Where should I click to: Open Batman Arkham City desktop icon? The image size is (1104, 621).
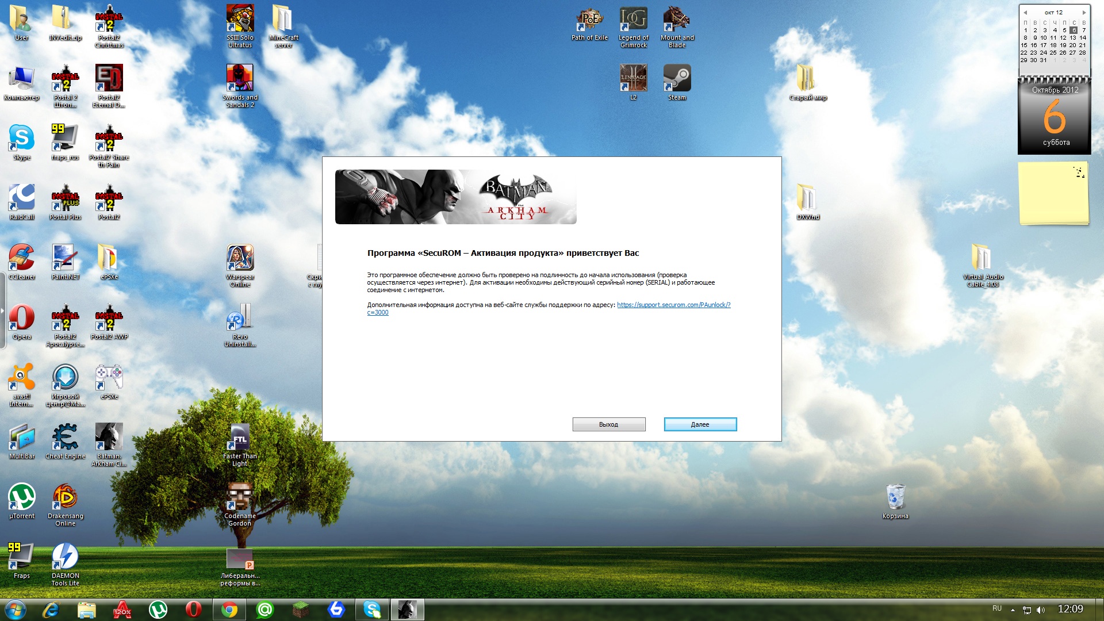click(109, 438)
